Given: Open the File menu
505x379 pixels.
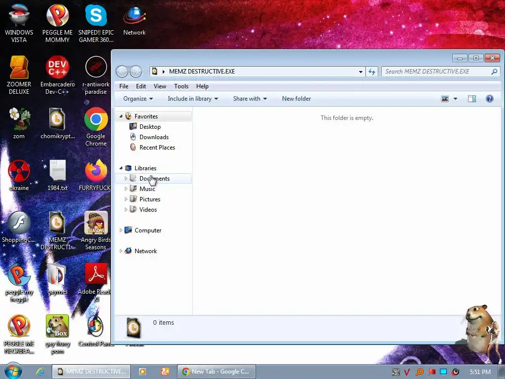Looking at the screenshot, I should (124, 86).
